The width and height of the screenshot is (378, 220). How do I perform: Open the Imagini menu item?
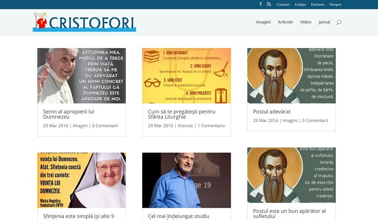(263, 22)
